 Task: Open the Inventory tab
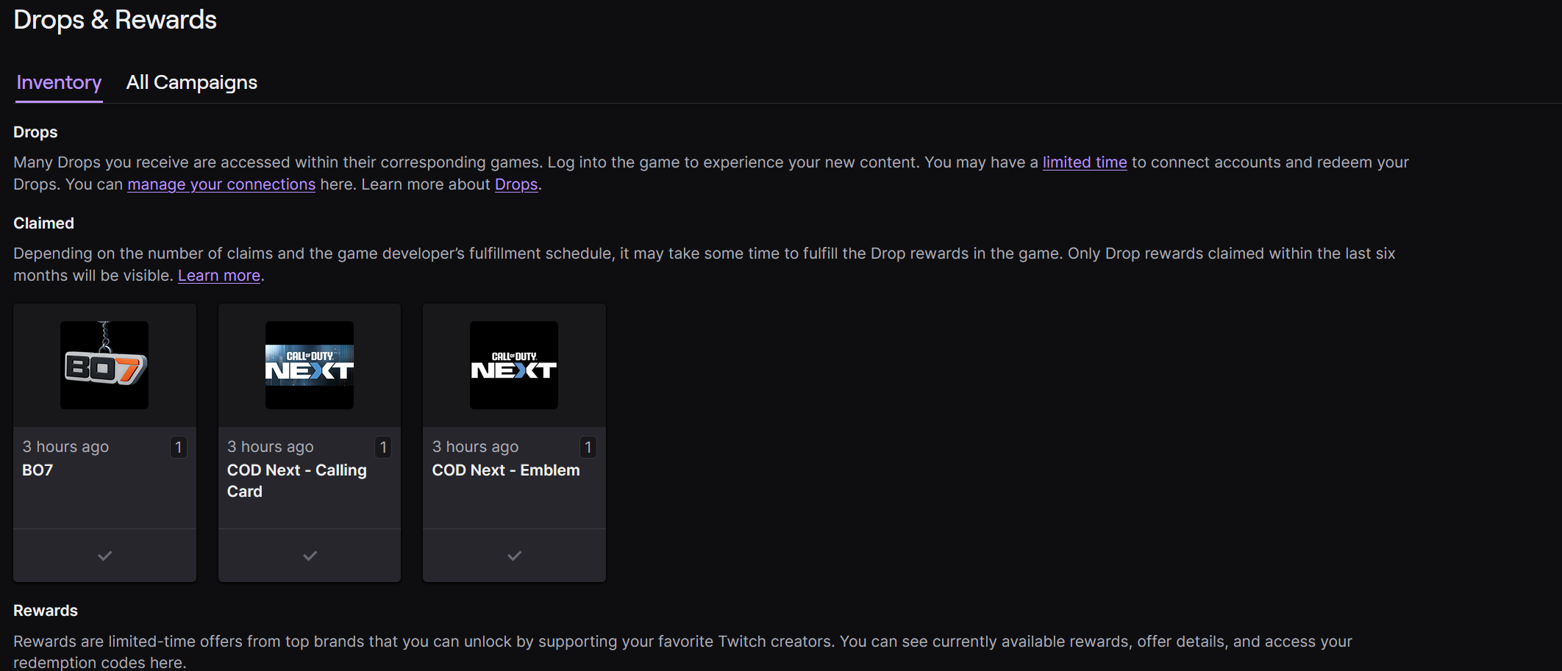59,82
